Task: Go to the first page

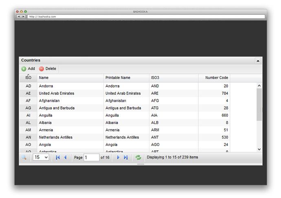Action: [x=58, y=158]
